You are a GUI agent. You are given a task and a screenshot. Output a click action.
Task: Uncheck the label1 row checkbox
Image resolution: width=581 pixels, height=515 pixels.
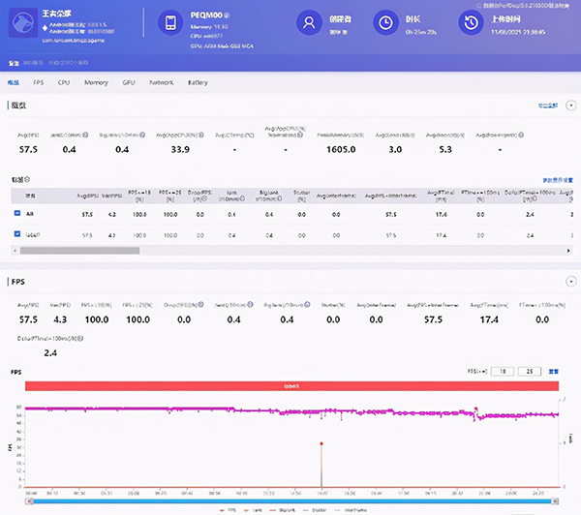tap(17, 234)
